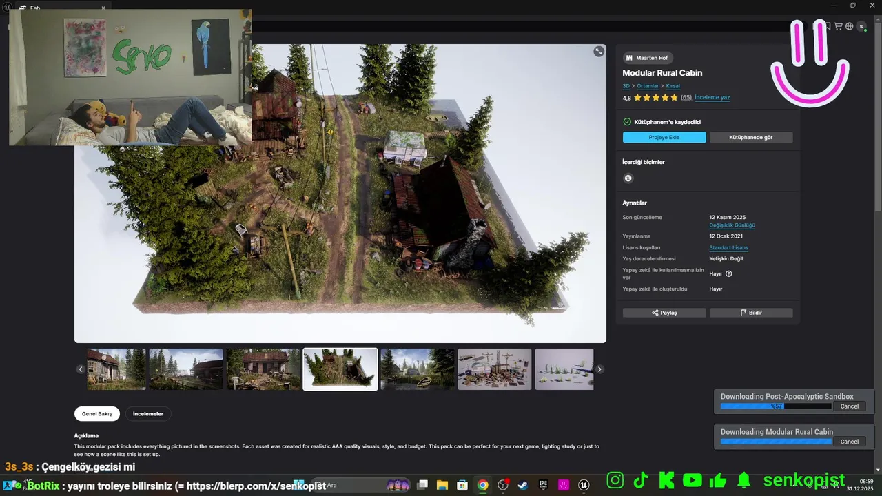Open Task View on the taskbar
Viewport: 882px width, 496px height.
click(422, 485)
